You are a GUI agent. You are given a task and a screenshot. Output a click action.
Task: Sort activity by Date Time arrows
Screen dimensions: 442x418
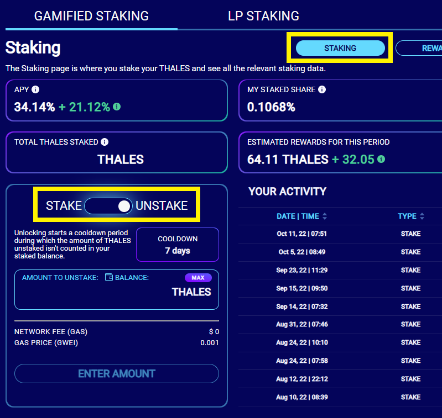325,216
